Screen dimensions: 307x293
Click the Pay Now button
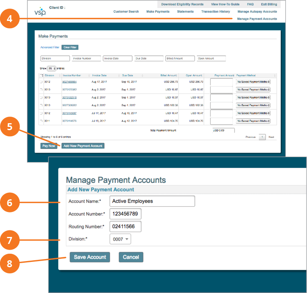pyautogui.click(x=49, y=146)
